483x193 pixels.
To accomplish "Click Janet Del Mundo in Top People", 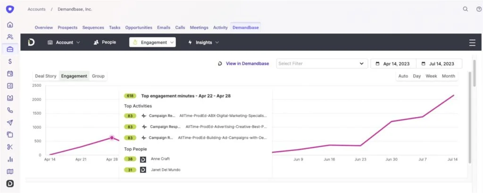I will (166, 170).
